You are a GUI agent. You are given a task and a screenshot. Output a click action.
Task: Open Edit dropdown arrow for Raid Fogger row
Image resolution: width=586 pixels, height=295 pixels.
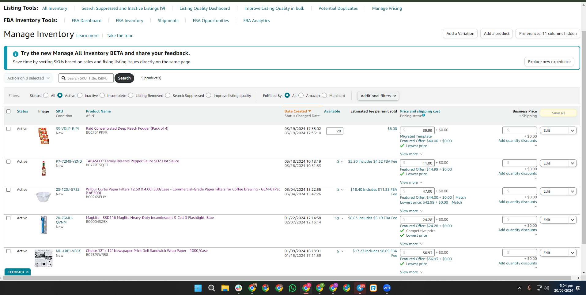(573, 131)
